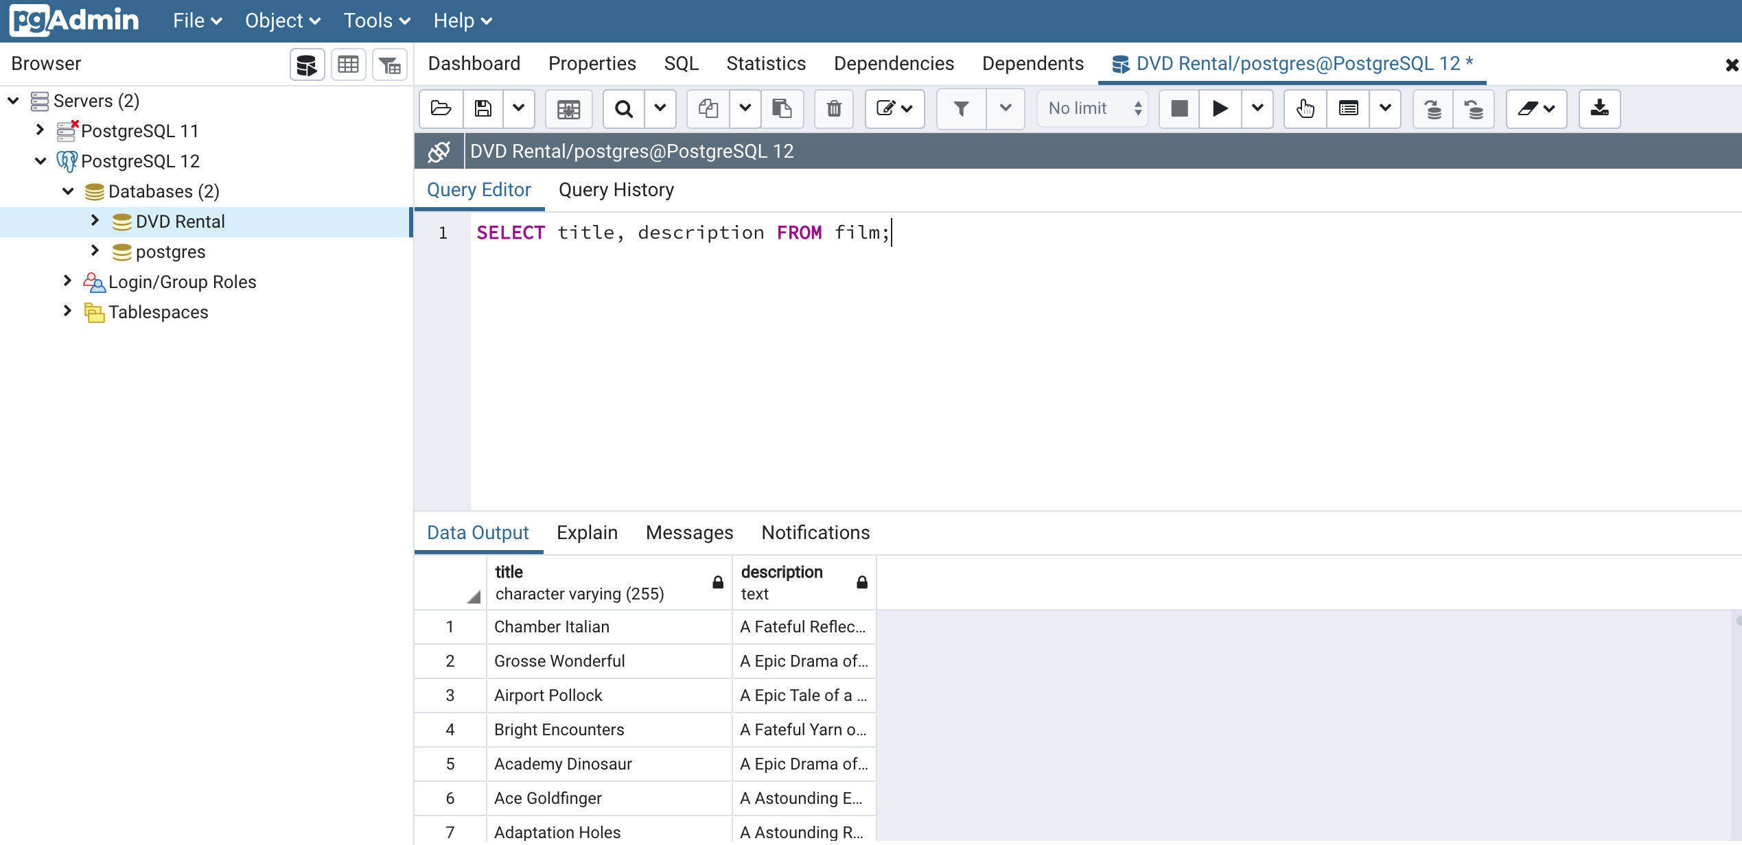Switch to the Properties tab

(x=592, y=64)
